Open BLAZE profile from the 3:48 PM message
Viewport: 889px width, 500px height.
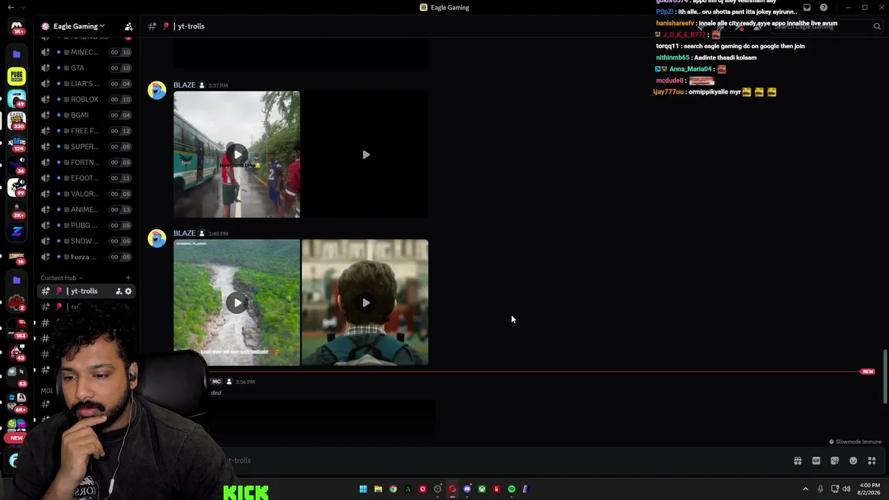[x=184, y=233]
